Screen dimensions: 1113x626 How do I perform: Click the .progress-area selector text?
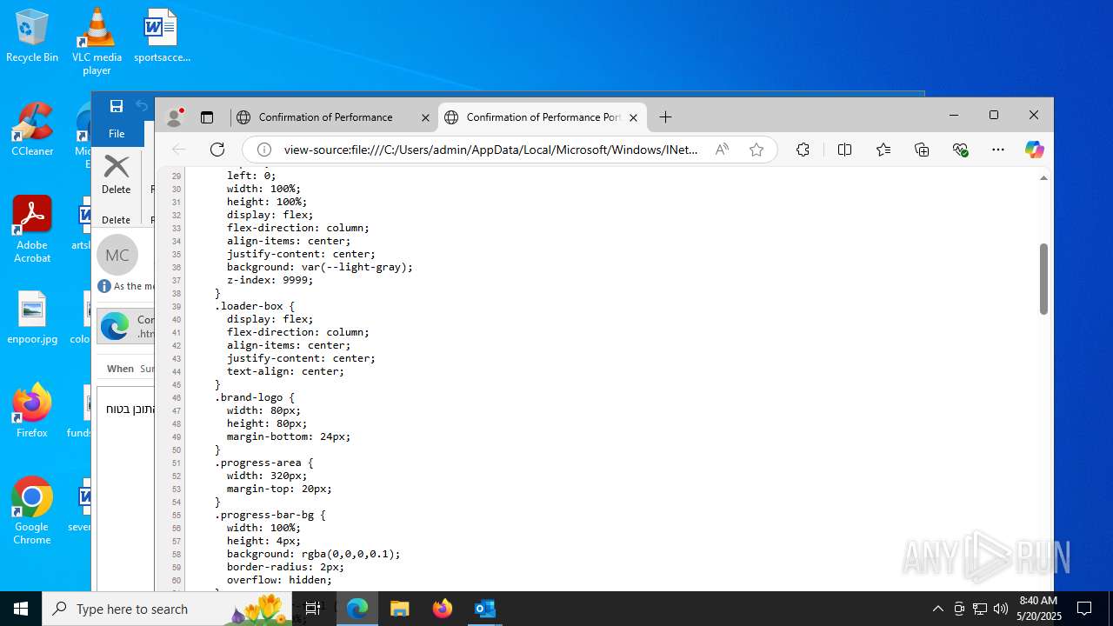(x=264, y=463)
